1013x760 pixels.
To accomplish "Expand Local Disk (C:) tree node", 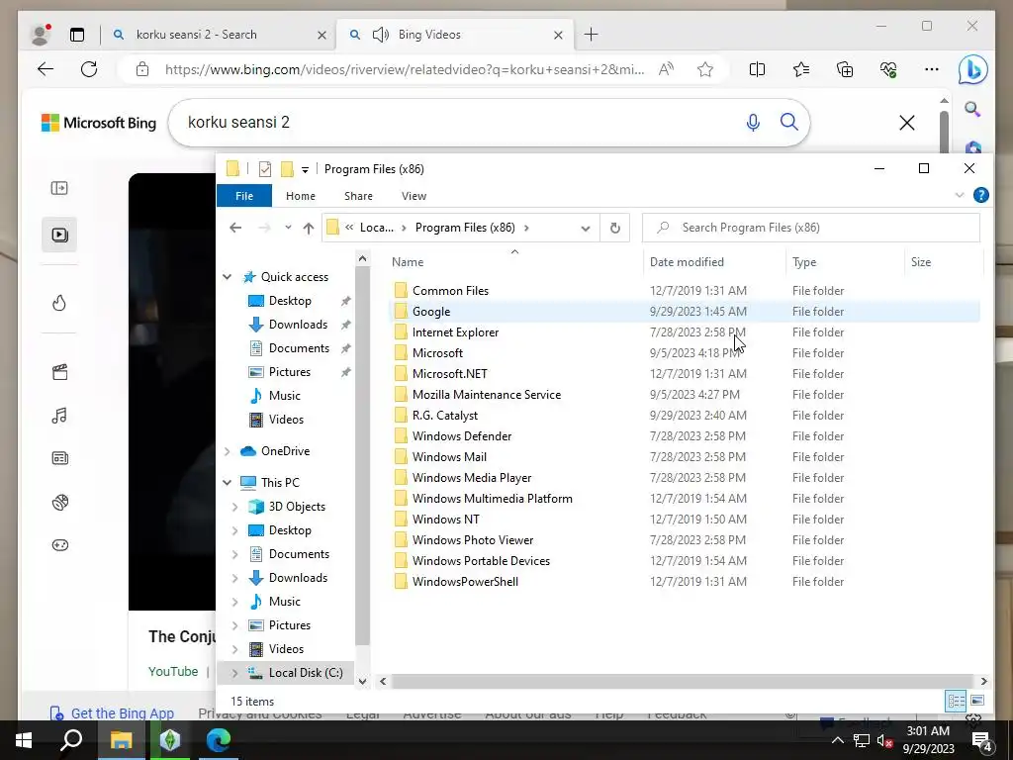I will point(235,673).
